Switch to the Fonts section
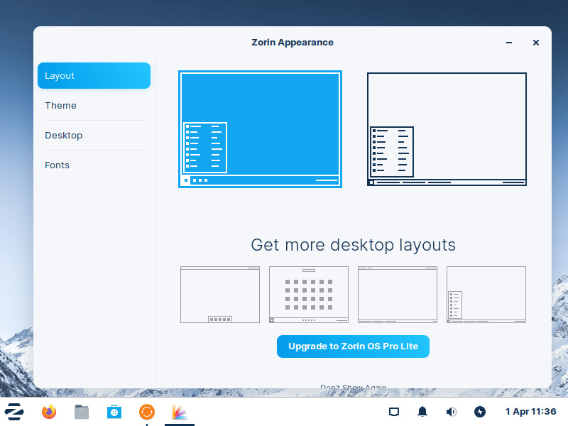This screenshot has width=568, height=426. (94, 165)
